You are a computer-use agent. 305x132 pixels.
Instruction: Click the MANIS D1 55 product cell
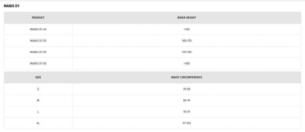38,41
